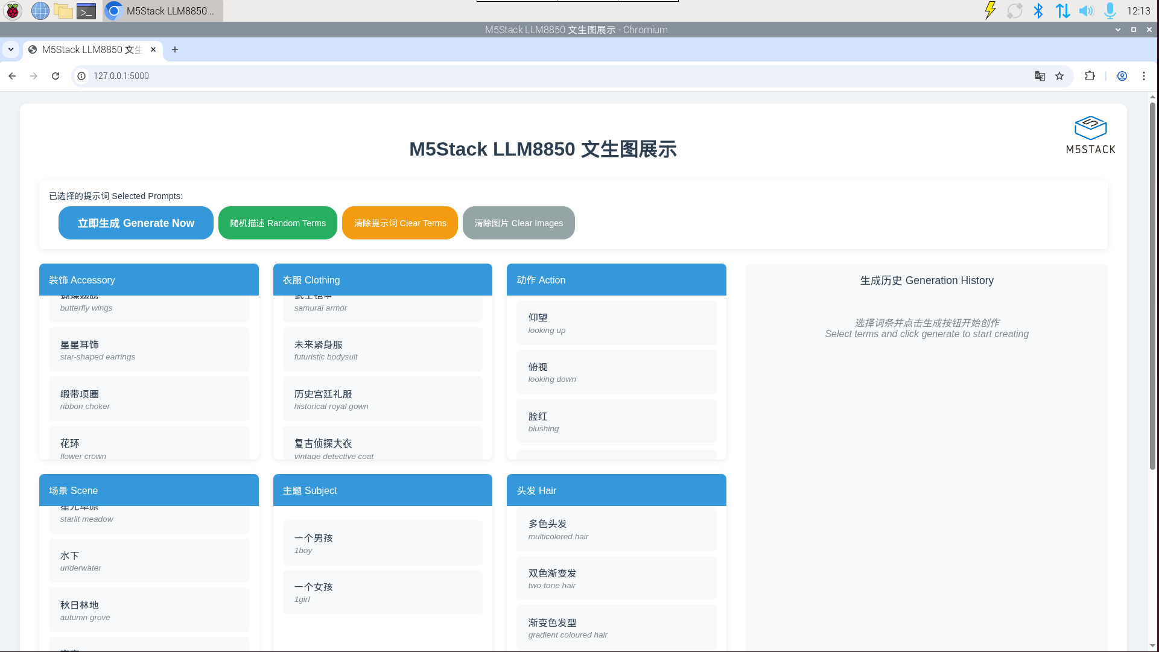The image size is (1159, 652).
Task: Click the Clothing category header
Action: pyautogui.click(x=383, y=280)
